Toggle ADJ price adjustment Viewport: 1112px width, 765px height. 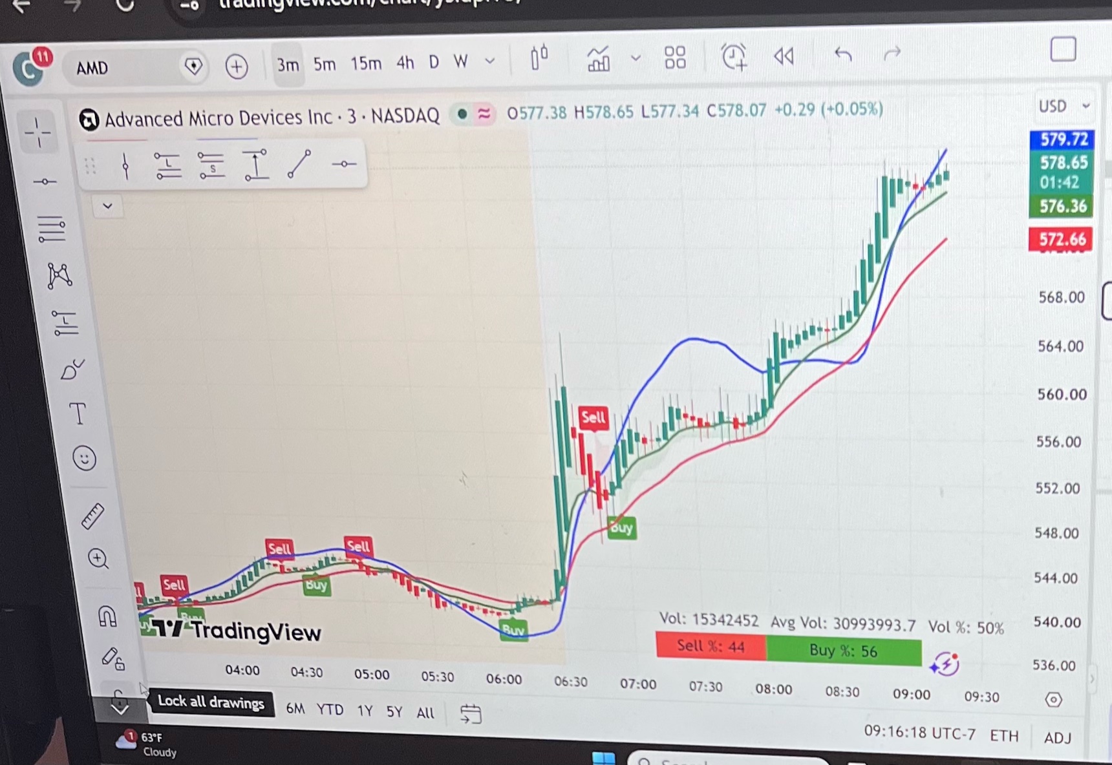1058,737
